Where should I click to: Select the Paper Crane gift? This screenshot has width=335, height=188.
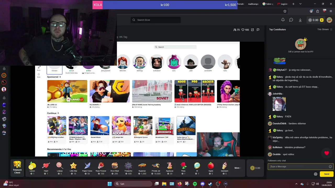tap(87, 168)
